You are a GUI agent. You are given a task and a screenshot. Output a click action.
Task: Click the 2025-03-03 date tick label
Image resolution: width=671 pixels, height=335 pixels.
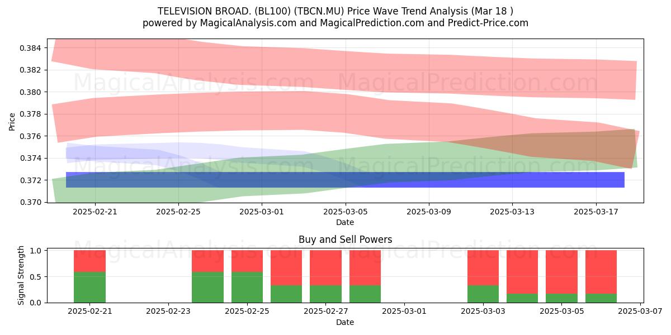[x=483, y=312]
